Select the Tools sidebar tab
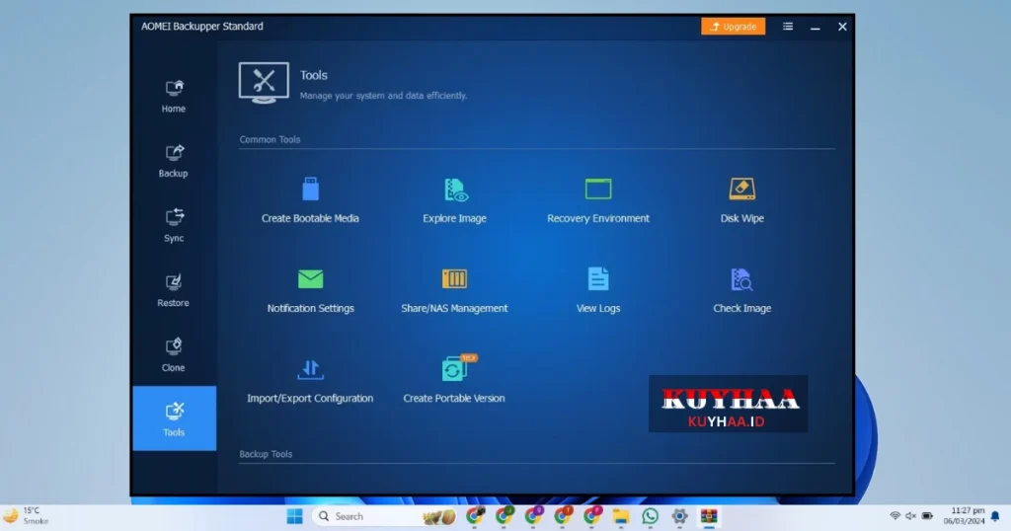 coord(174,418)
